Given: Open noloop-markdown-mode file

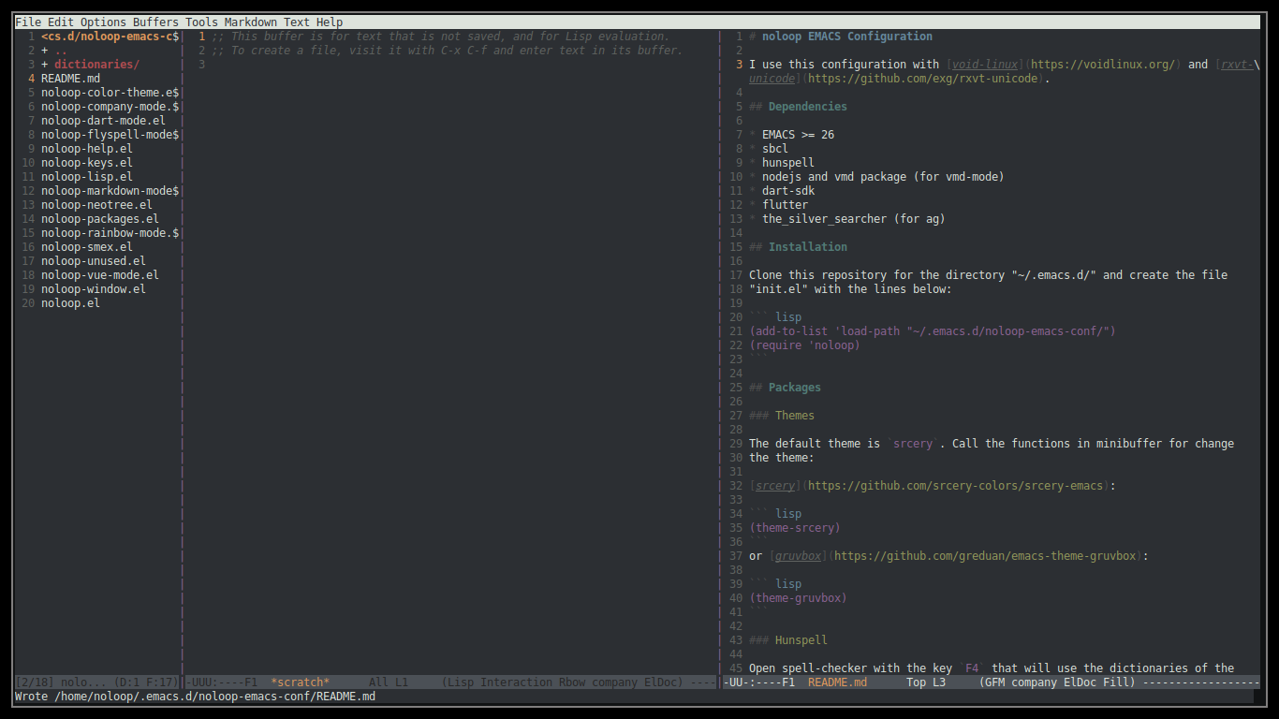Looking at the screenshot, I should point(110,191).
